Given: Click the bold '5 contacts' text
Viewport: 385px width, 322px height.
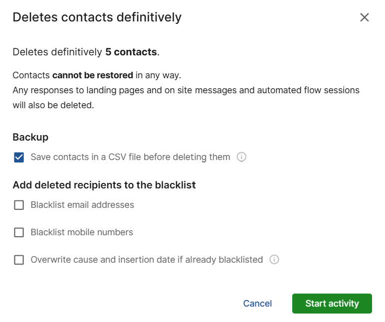Looking at the screenshot, I should click(x=131, y=52).
